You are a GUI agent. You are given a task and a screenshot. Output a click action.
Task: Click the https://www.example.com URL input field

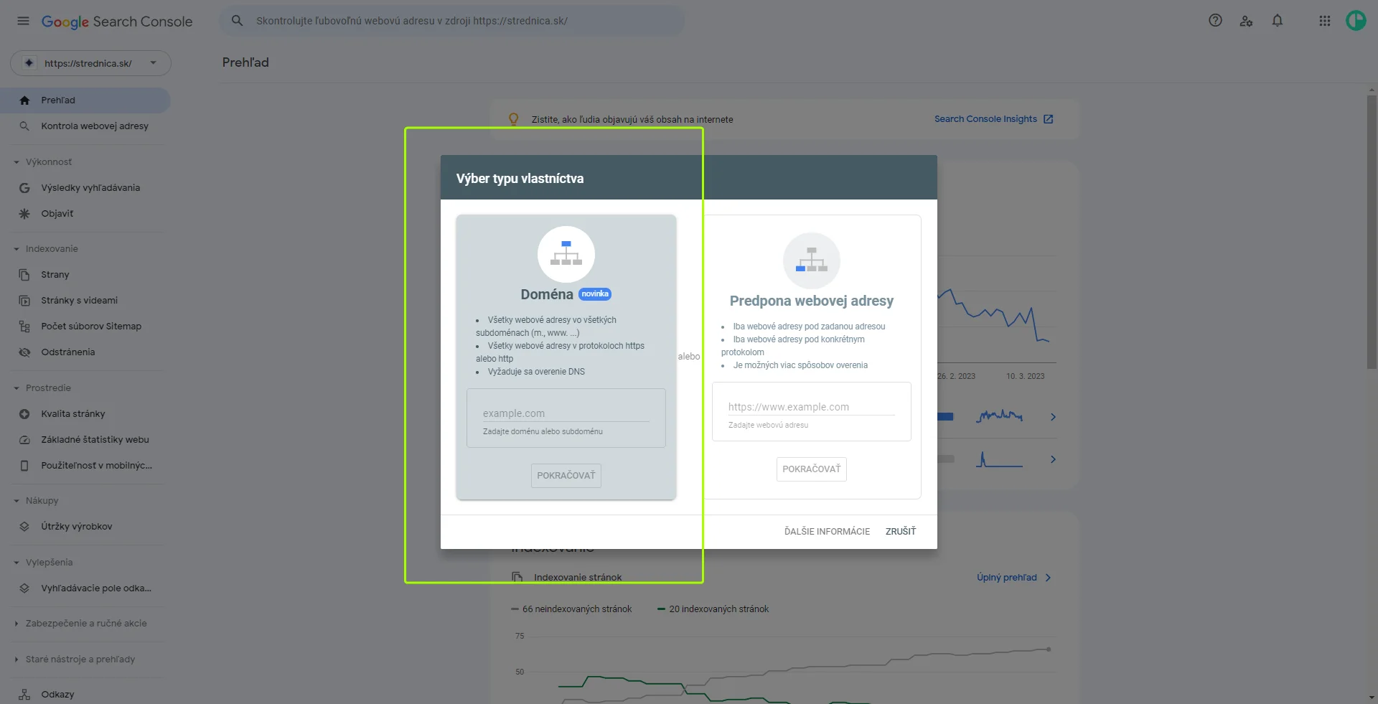tap(812, 408)
